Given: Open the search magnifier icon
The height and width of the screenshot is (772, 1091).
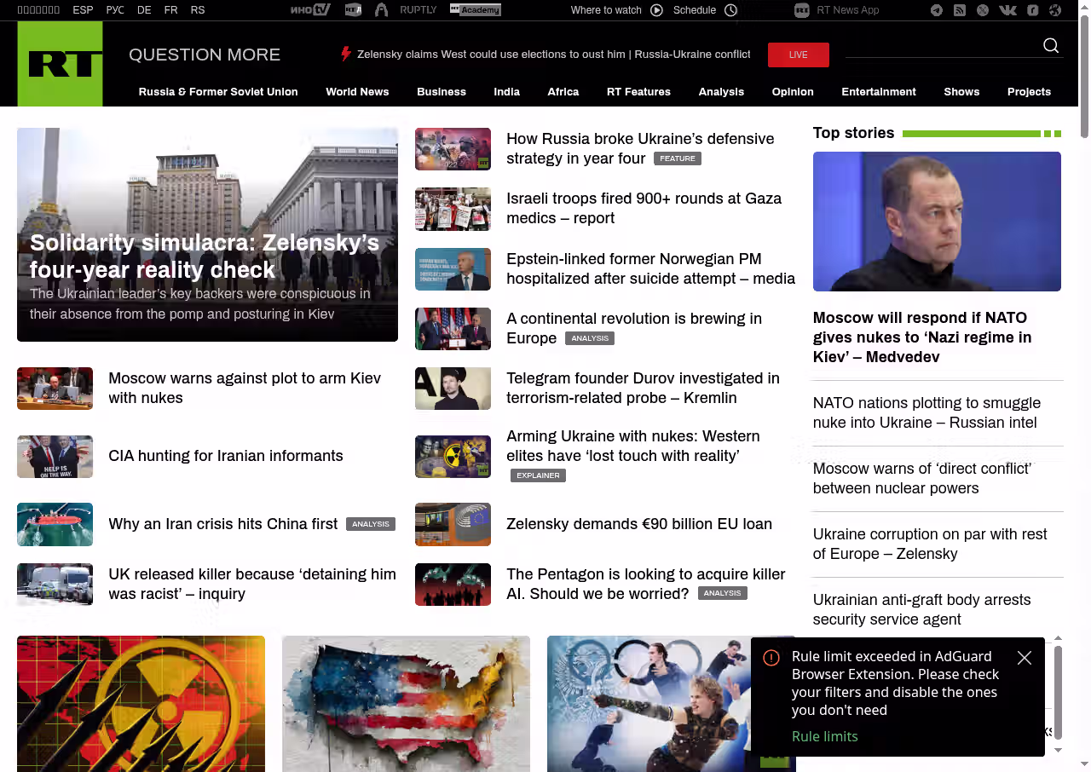Looking at the screenshot, I should pyautogui.click(x=1050, y=46).
